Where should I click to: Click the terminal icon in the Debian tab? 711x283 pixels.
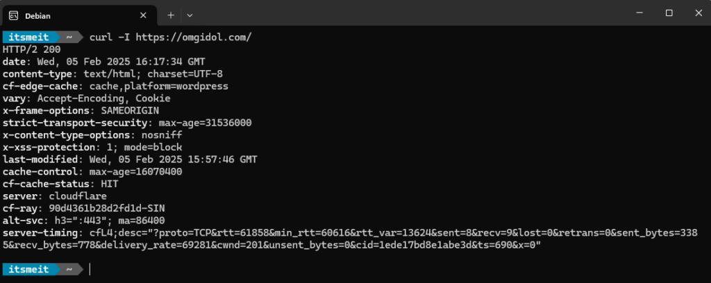coord(14,14)
